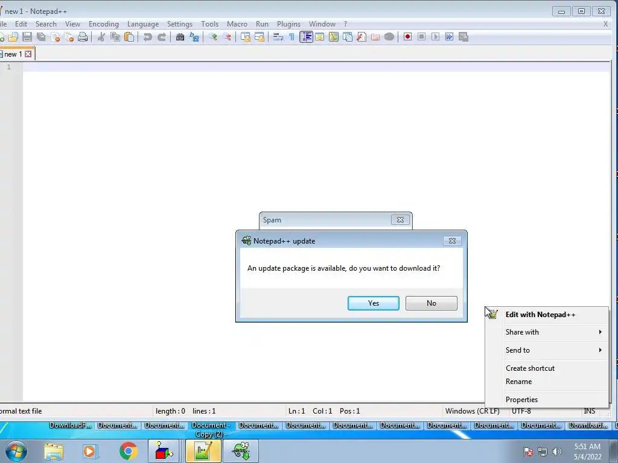Click the macro Playback icon
Image resolution: width=618 pixels, height=463 pixels.
(x=435, y=37)
